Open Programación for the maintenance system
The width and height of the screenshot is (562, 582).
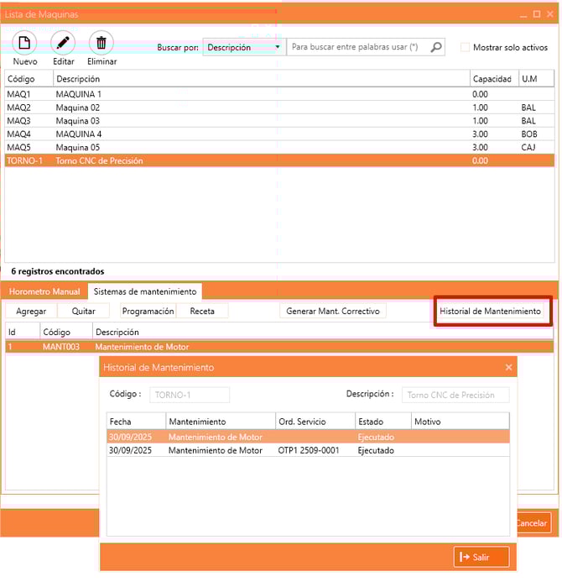[x=148, y=311]
